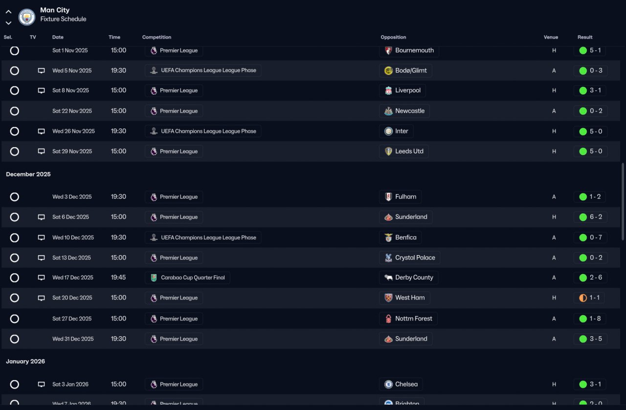Select the 20 Dec West Ham fixture radio button
The height and width of the screenshot is (410, 626).
15,298
